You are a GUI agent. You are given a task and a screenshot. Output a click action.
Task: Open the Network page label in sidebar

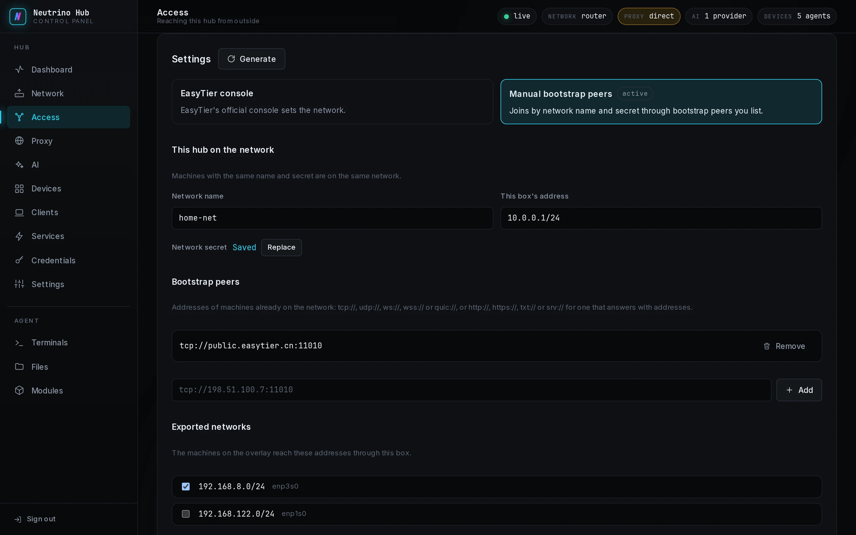click(x=47, y=93)
